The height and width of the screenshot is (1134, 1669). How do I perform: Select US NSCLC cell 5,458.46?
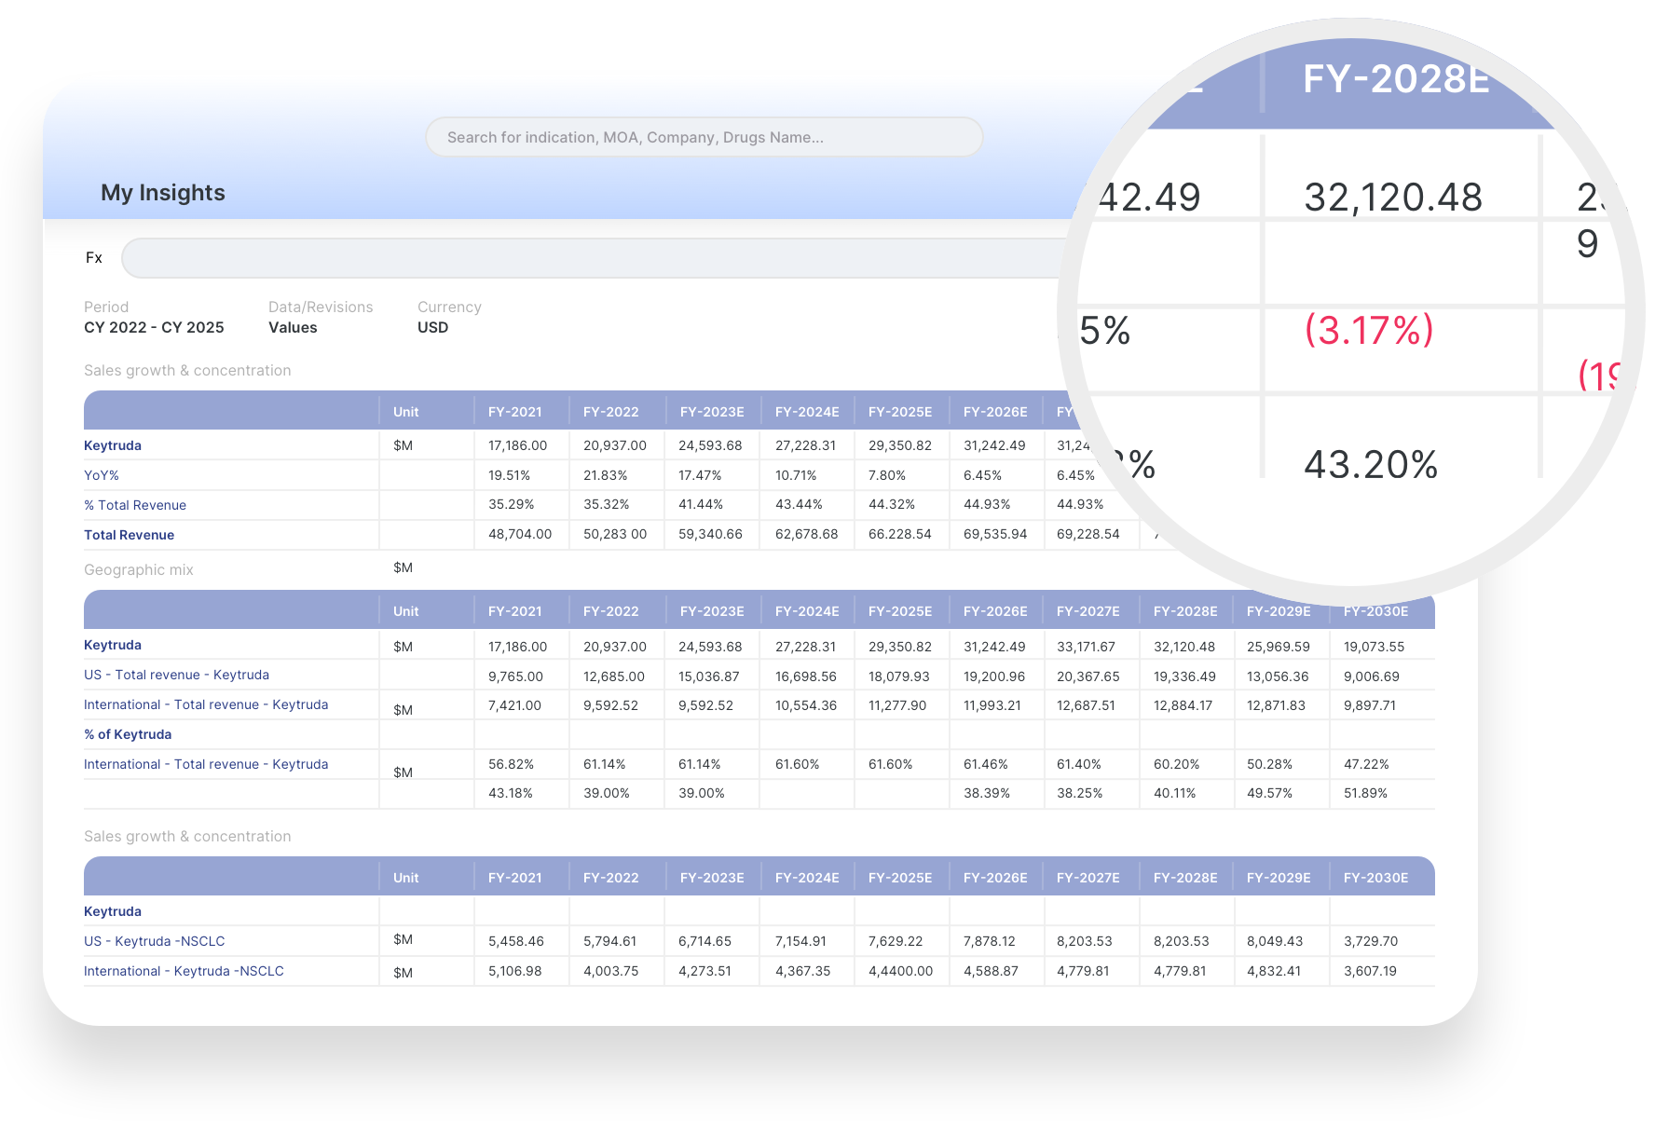point(516,941)
